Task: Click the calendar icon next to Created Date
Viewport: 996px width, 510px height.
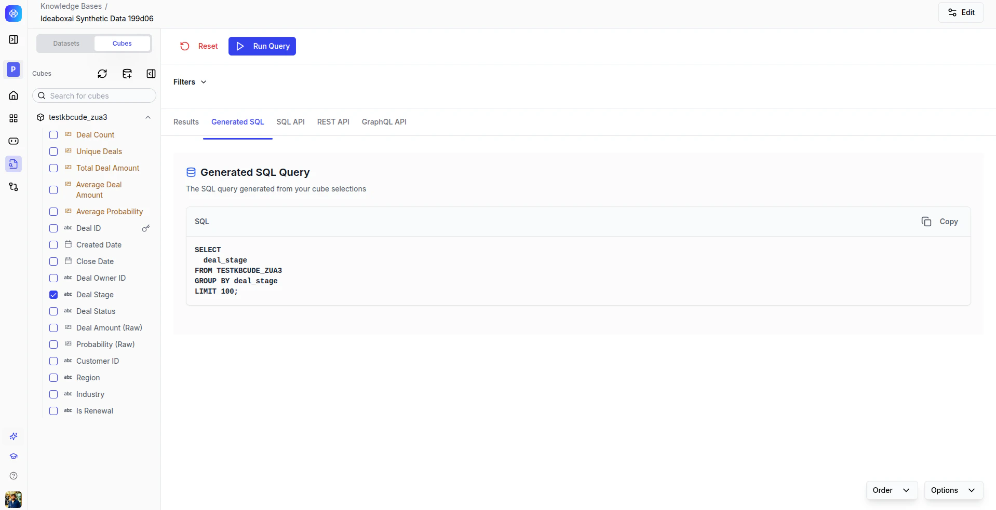Action: [68, 244]
